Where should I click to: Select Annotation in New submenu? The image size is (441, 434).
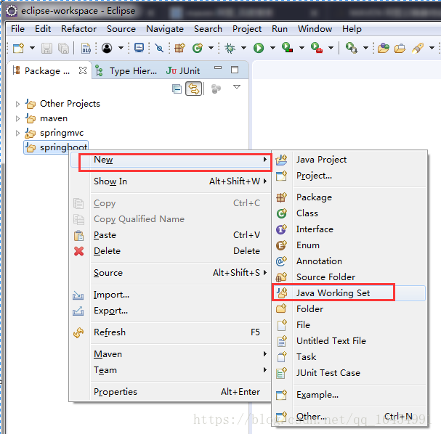tap(349, 261)
